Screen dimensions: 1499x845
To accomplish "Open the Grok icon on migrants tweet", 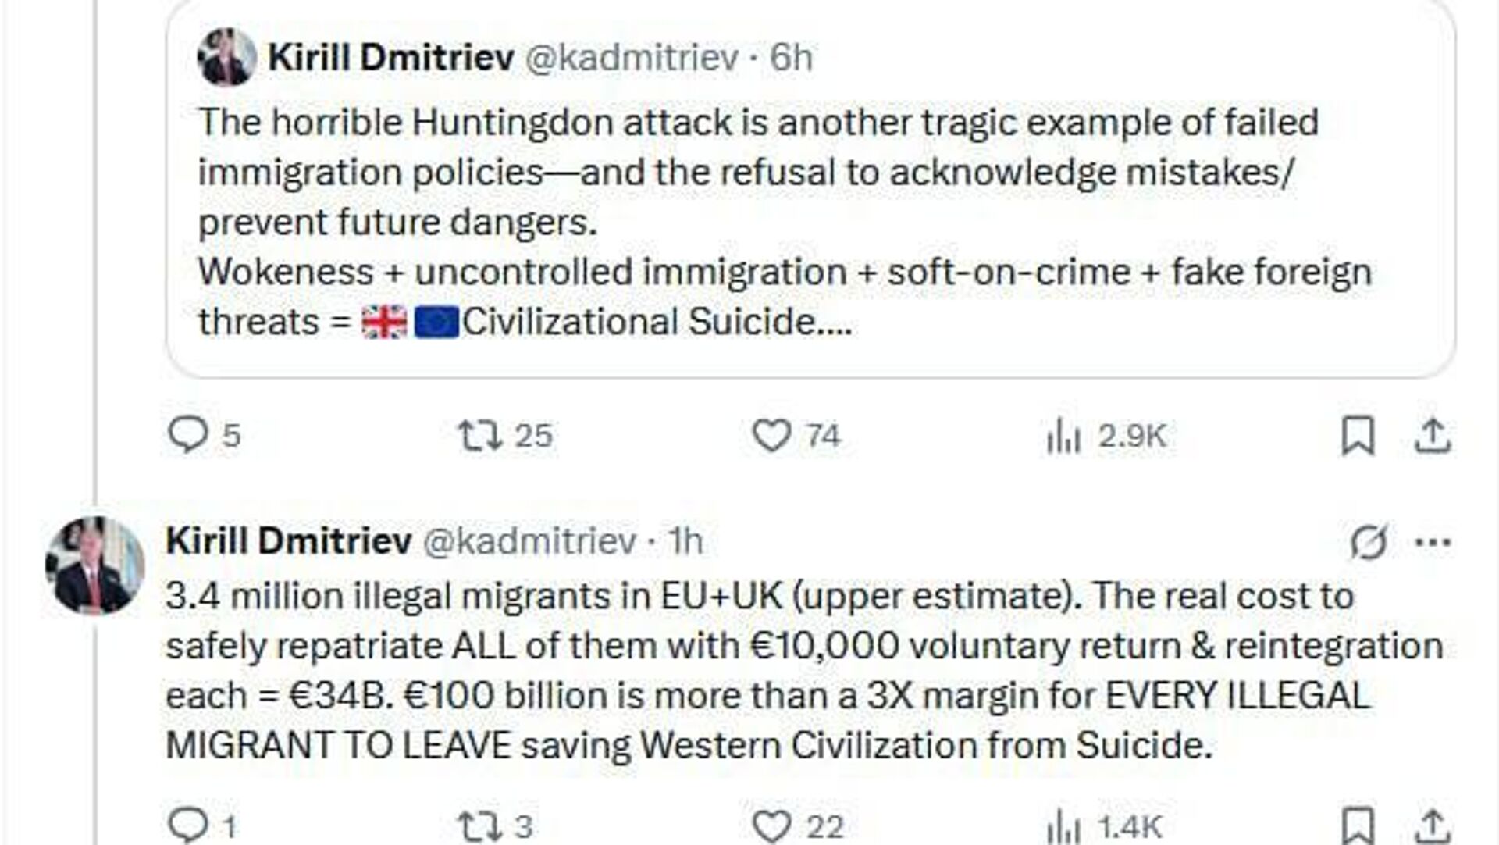I will (x=1369, y=542).
